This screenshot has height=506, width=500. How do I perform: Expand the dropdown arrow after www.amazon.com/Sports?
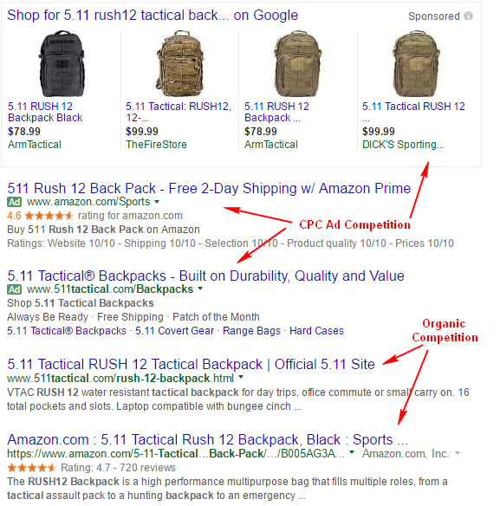[x=157, y=202]
